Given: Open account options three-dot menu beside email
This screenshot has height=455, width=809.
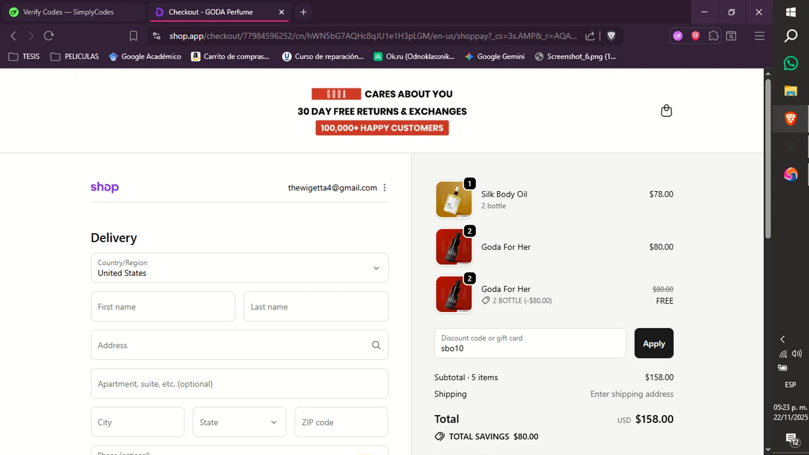Looking at the screenshot, I should (x=385, y=188).
